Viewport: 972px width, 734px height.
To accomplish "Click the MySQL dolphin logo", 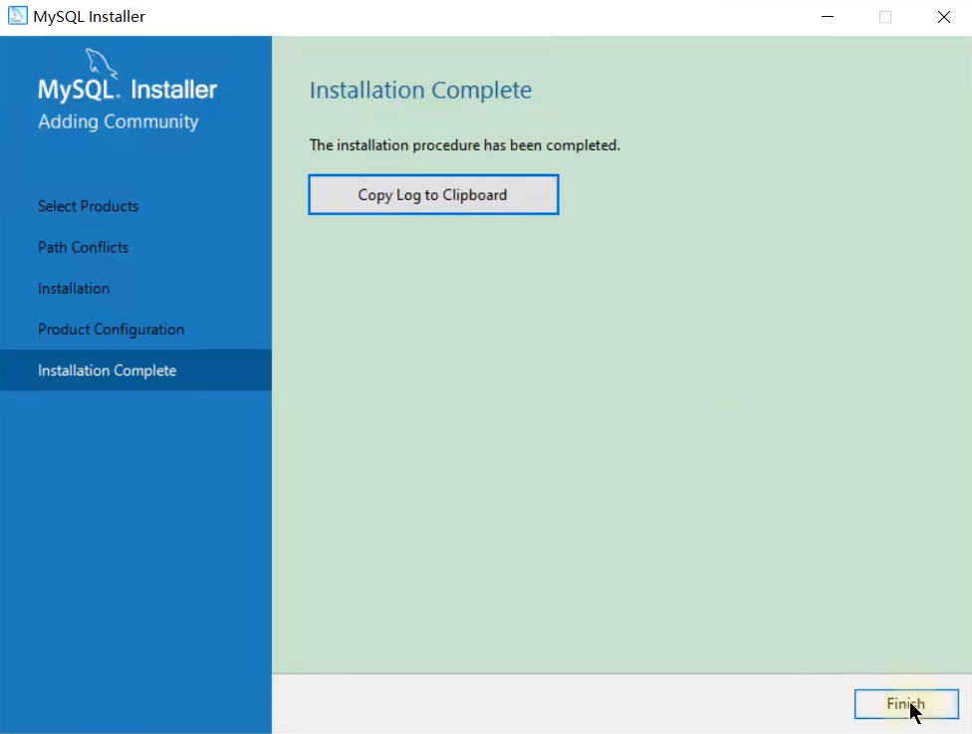I will point(101,63).
